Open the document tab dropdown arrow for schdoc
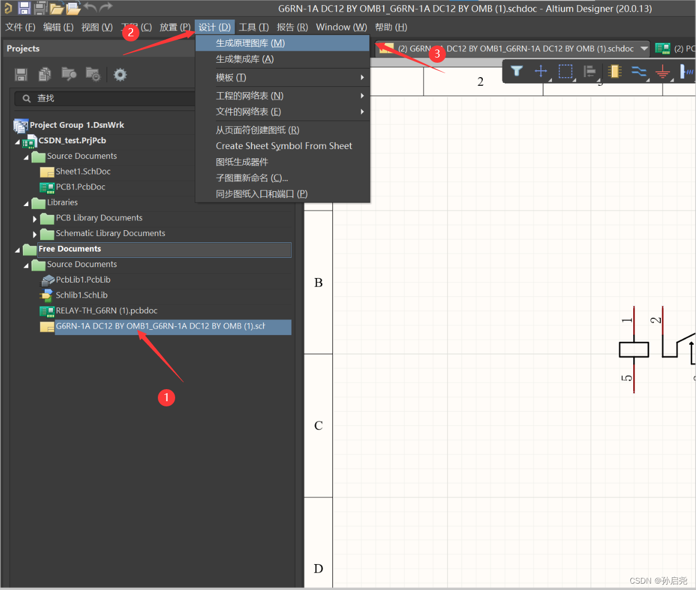Image resolution: width=696 pixels, height=590 pixels. tap(644, 49)
